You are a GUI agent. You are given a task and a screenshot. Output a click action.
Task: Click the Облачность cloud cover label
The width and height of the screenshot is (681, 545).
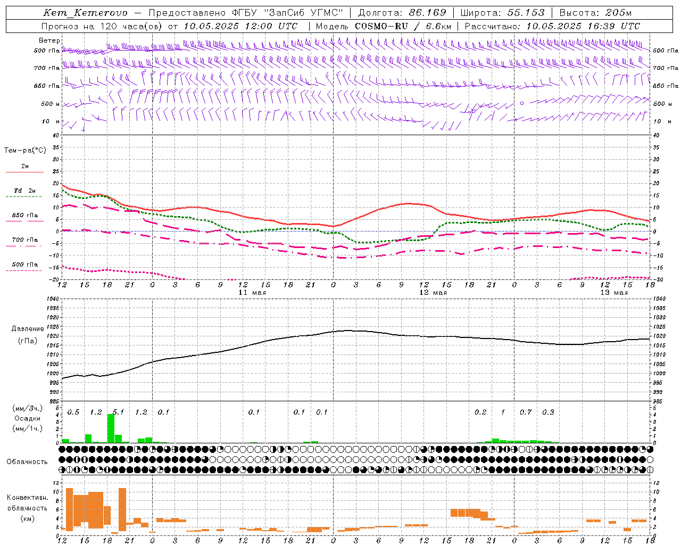tap(27, 461)
